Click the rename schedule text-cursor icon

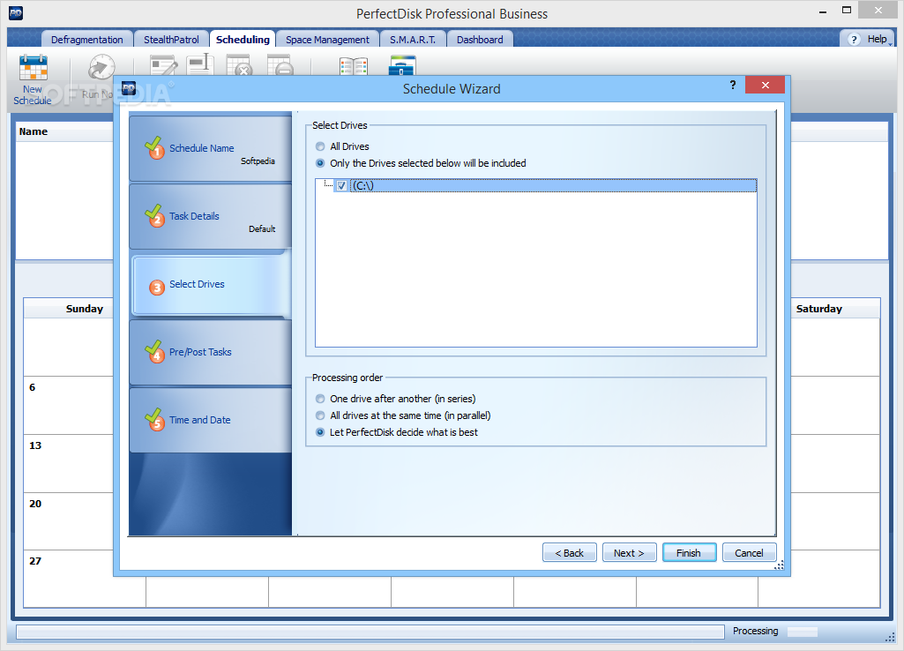pyautogui.click(x=200, y=64)
